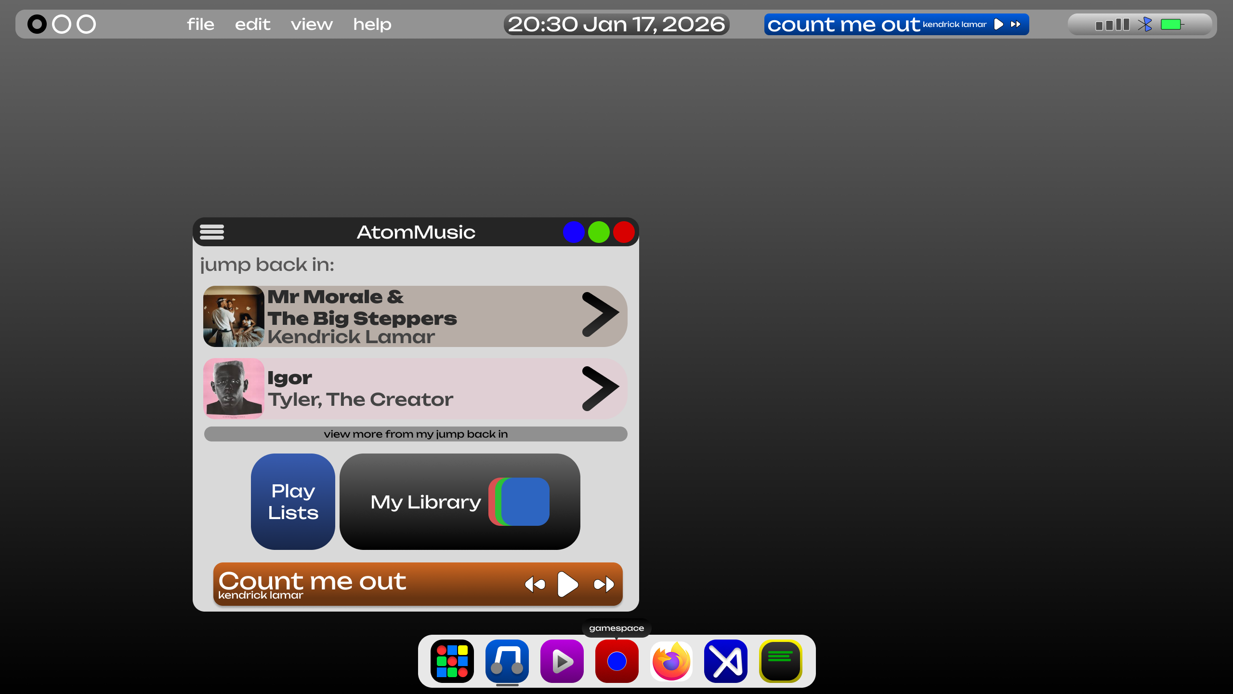Click the date and time display
This screenshot has width=1233, height=694.
pos(616,24)
